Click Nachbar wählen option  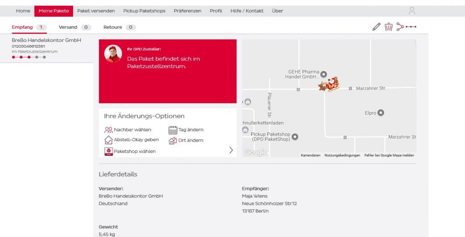click(128, 130)
